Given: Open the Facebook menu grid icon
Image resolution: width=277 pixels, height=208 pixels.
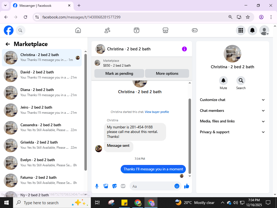Looking at the screenshot, I should coord(241,30).
